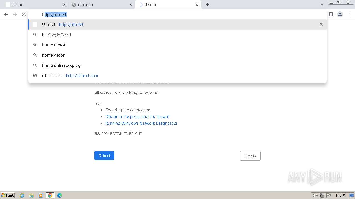Click the forward navigation arrow
This screenshot has width=355, height=199.
[x=15, y=14]
